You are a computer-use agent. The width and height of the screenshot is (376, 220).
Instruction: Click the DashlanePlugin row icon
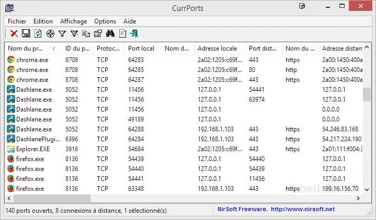[x=11, y=139]
